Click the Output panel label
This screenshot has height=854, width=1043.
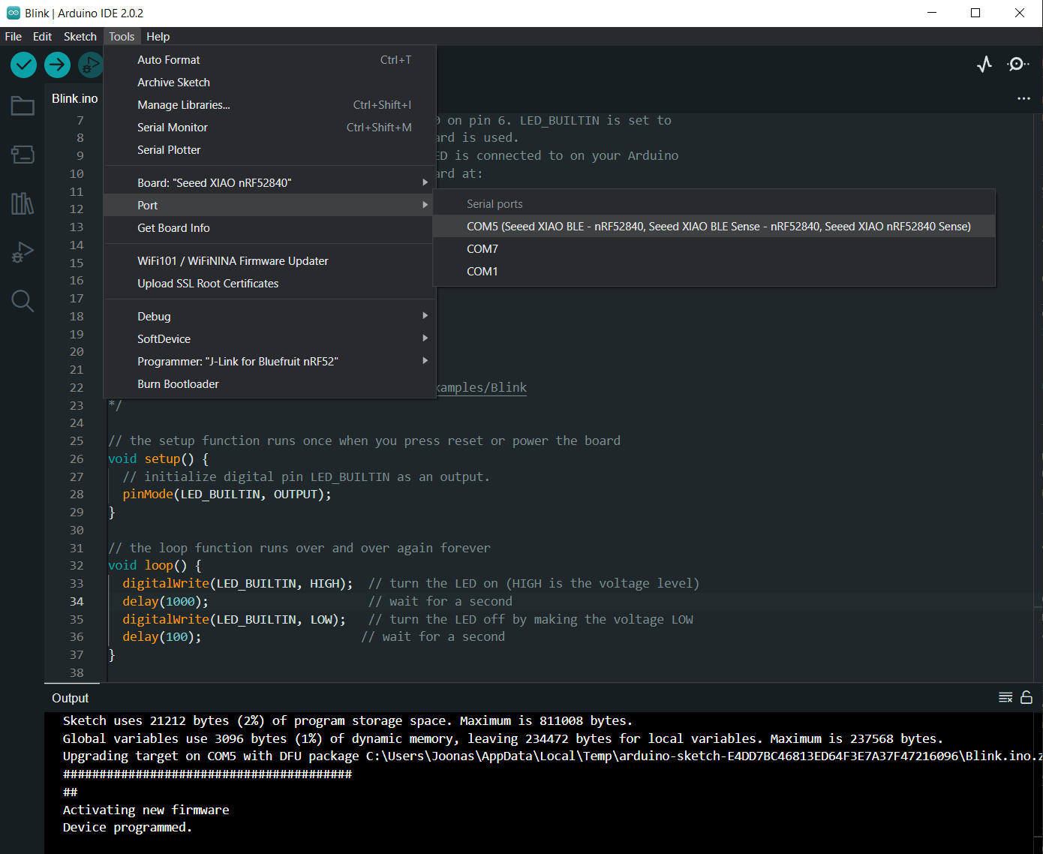tap(70, 698)
